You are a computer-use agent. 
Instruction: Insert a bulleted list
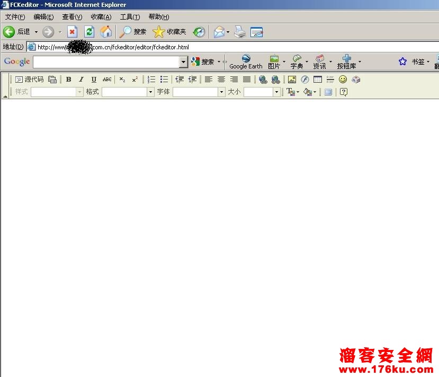[164, 80]
